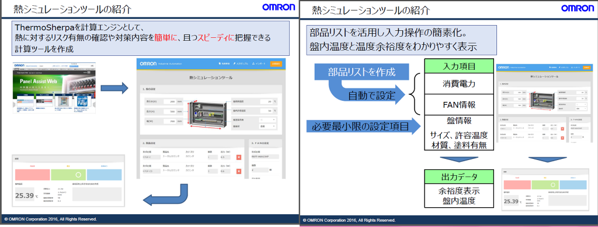The image size is (598, 227).
Task: Click the depth field showing 200 mm
Action: [x=170, y=101]
